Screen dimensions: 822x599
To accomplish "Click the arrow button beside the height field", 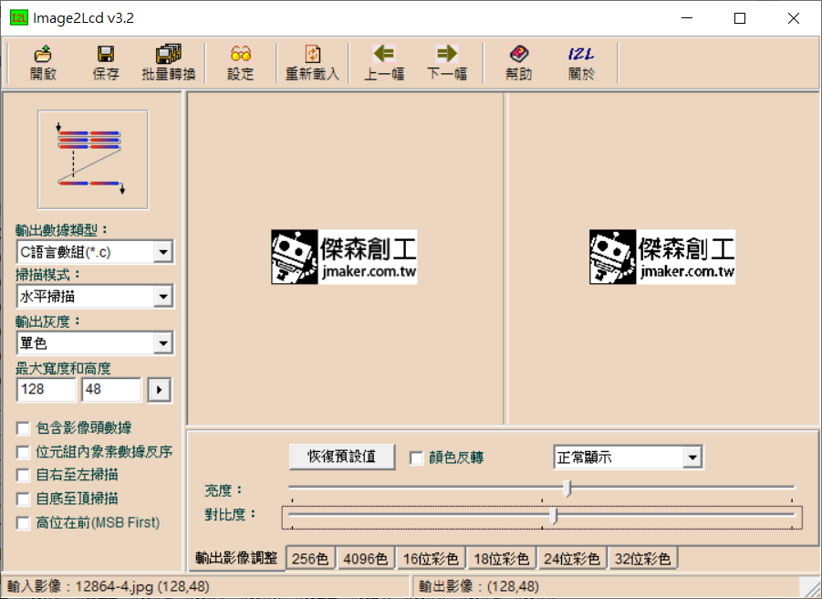I will [x=160, y=390].
